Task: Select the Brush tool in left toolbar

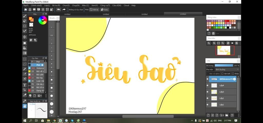Action: pos(25,16)
